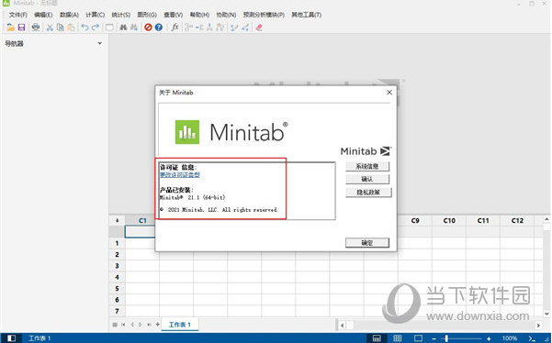Expand the Navigator panel dropdown arrow

point(99,44)
